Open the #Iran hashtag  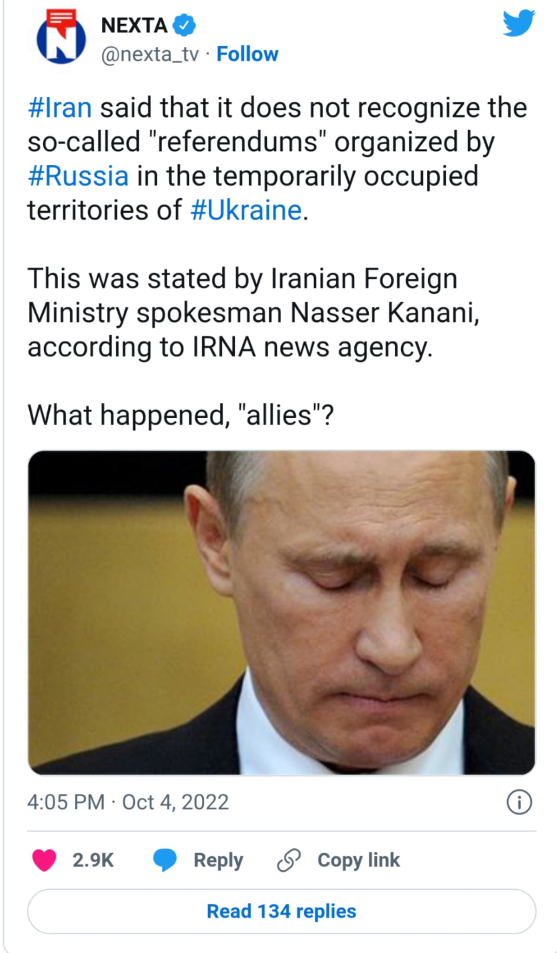pyautogui.click(x=60, y=108)
